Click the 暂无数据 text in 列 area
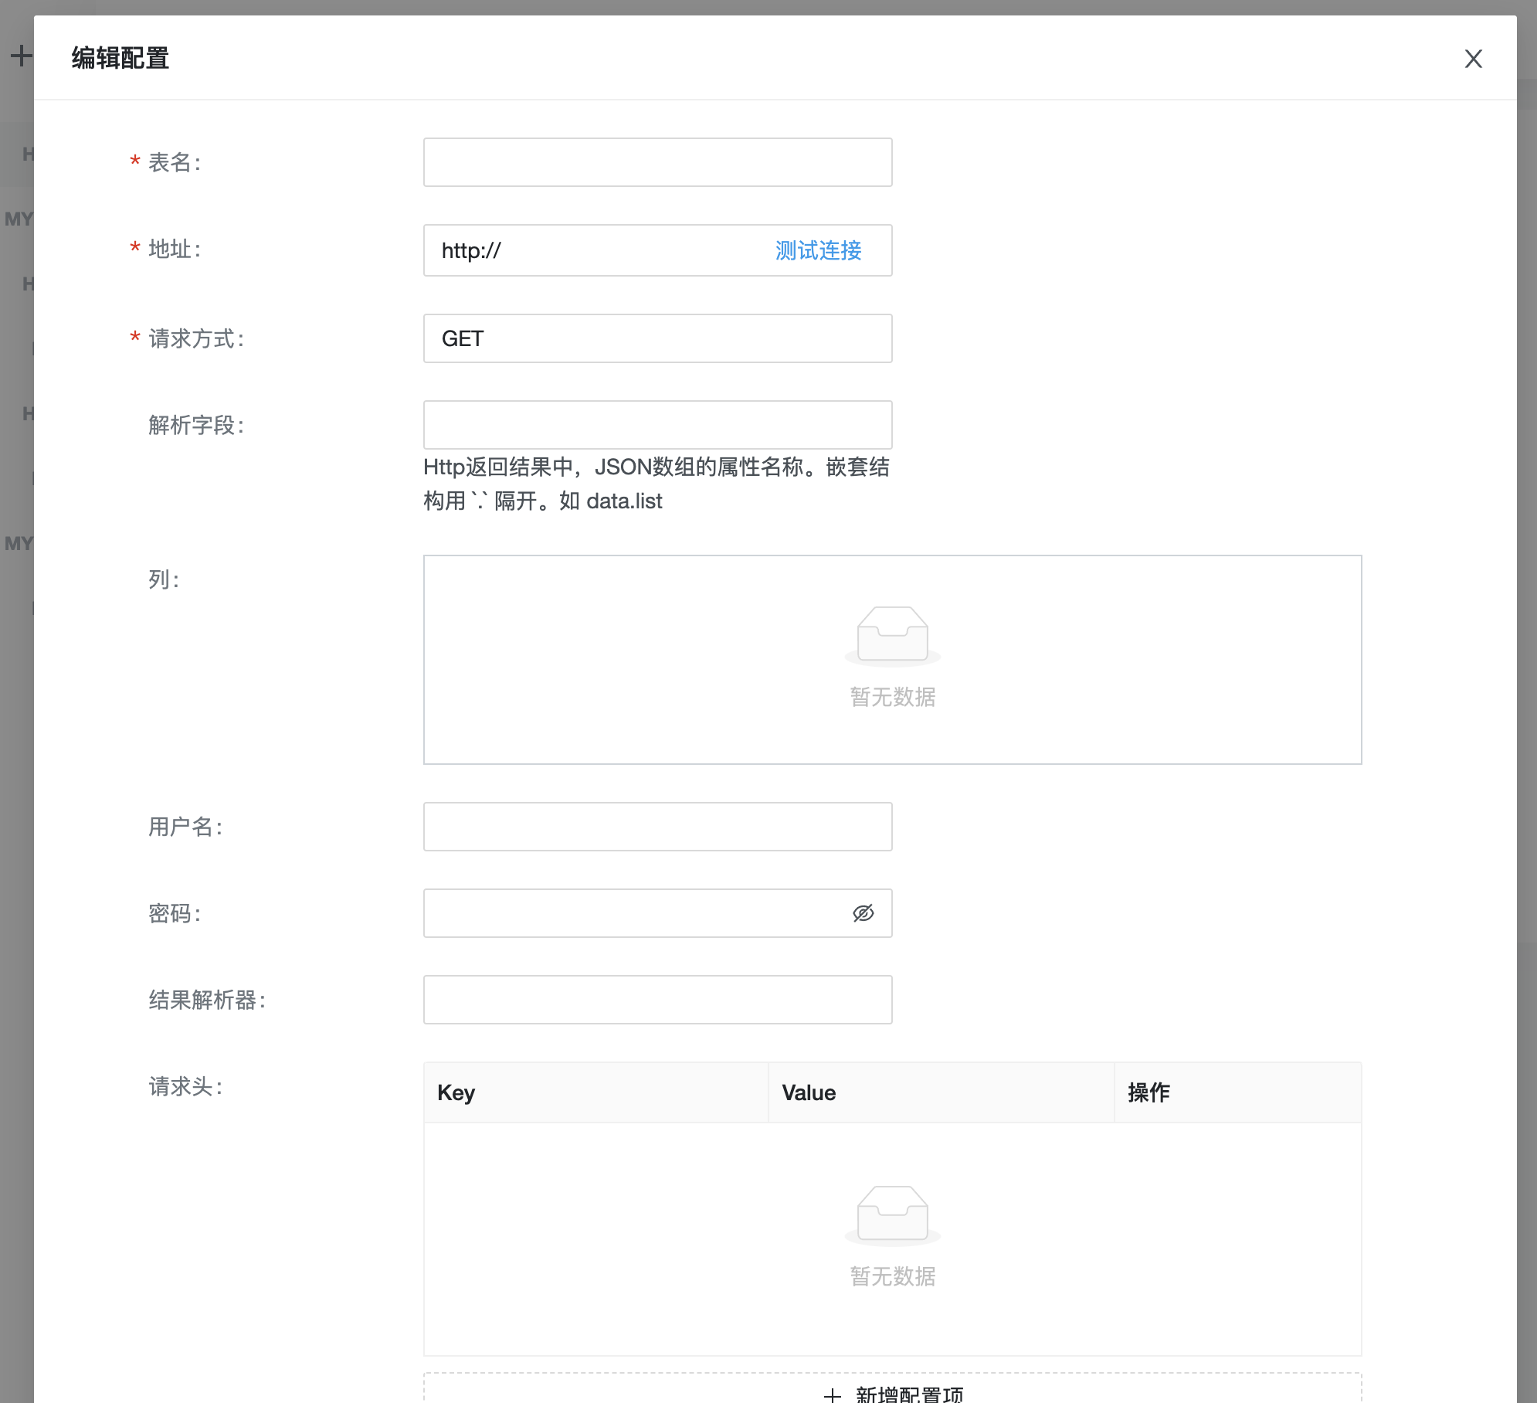The height and width of the screenshot is (1403, 1537). (x=892, y=697)
